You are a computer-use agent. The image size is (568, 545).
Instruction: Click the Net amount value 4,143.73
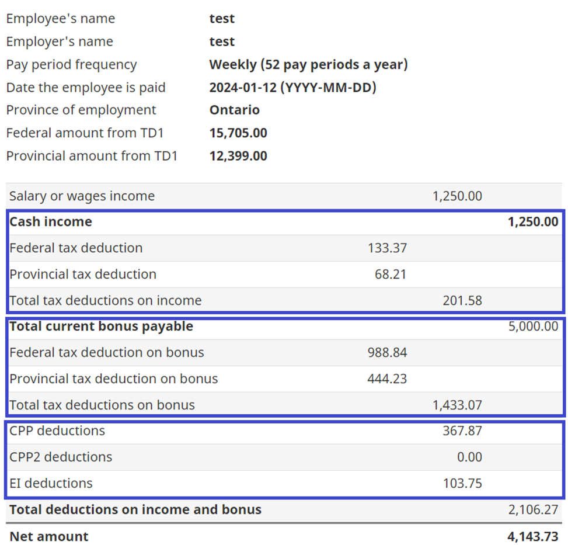point(533,536)
